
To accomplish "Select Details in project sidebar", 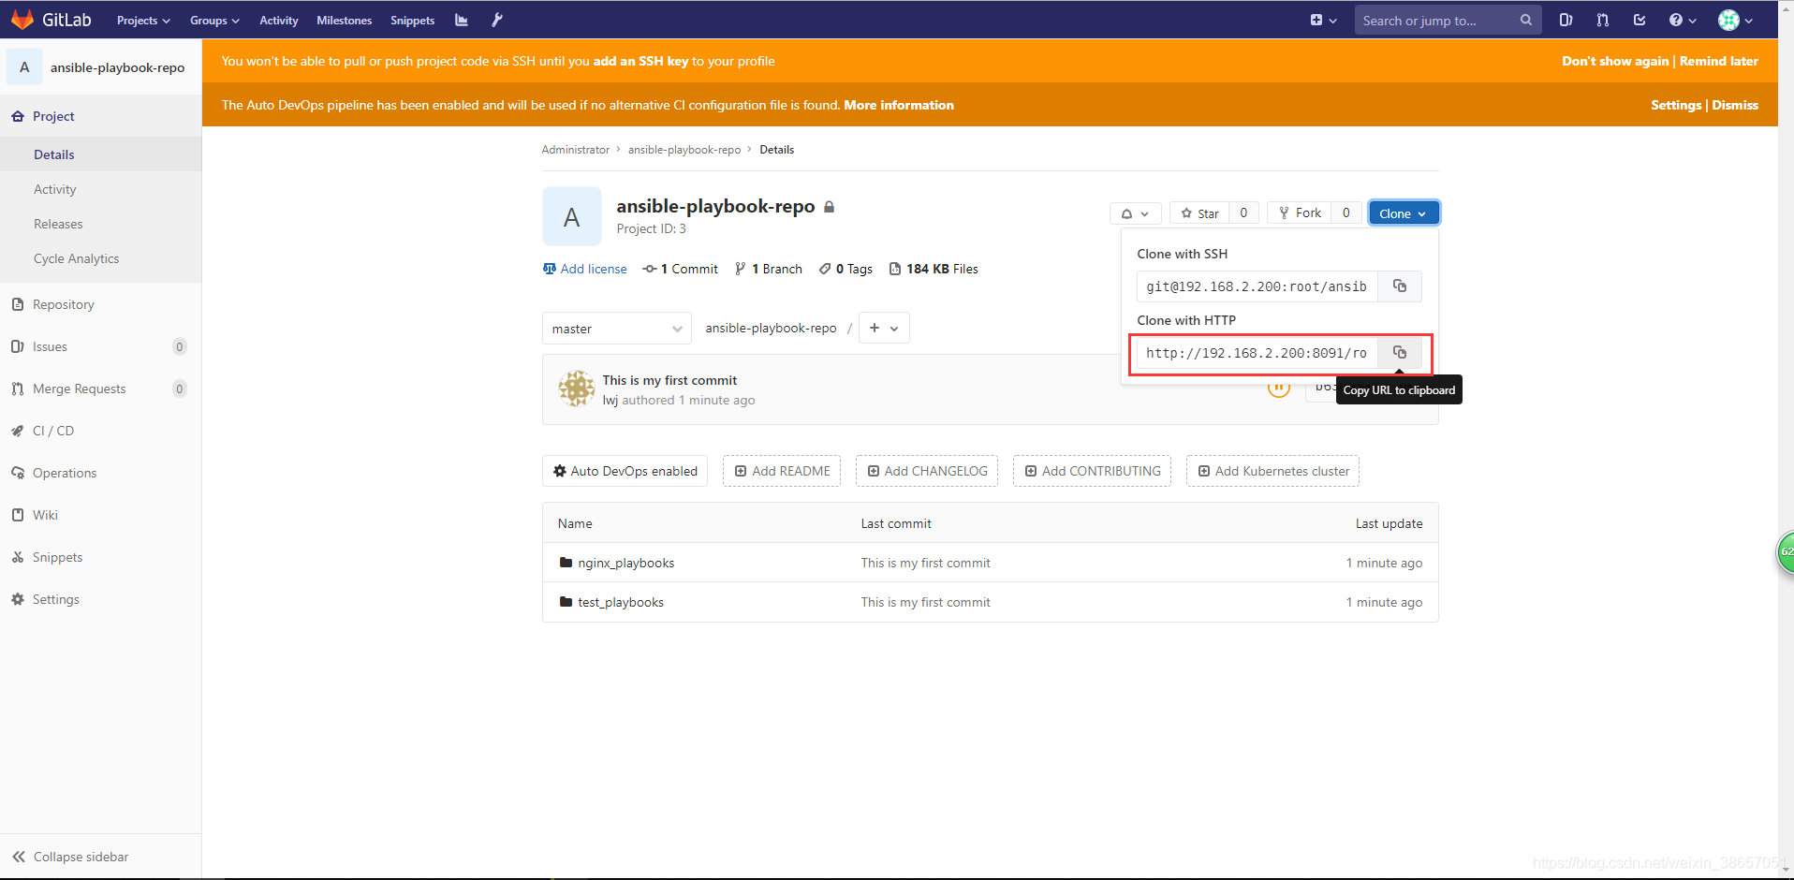I will tap(101, 154).
